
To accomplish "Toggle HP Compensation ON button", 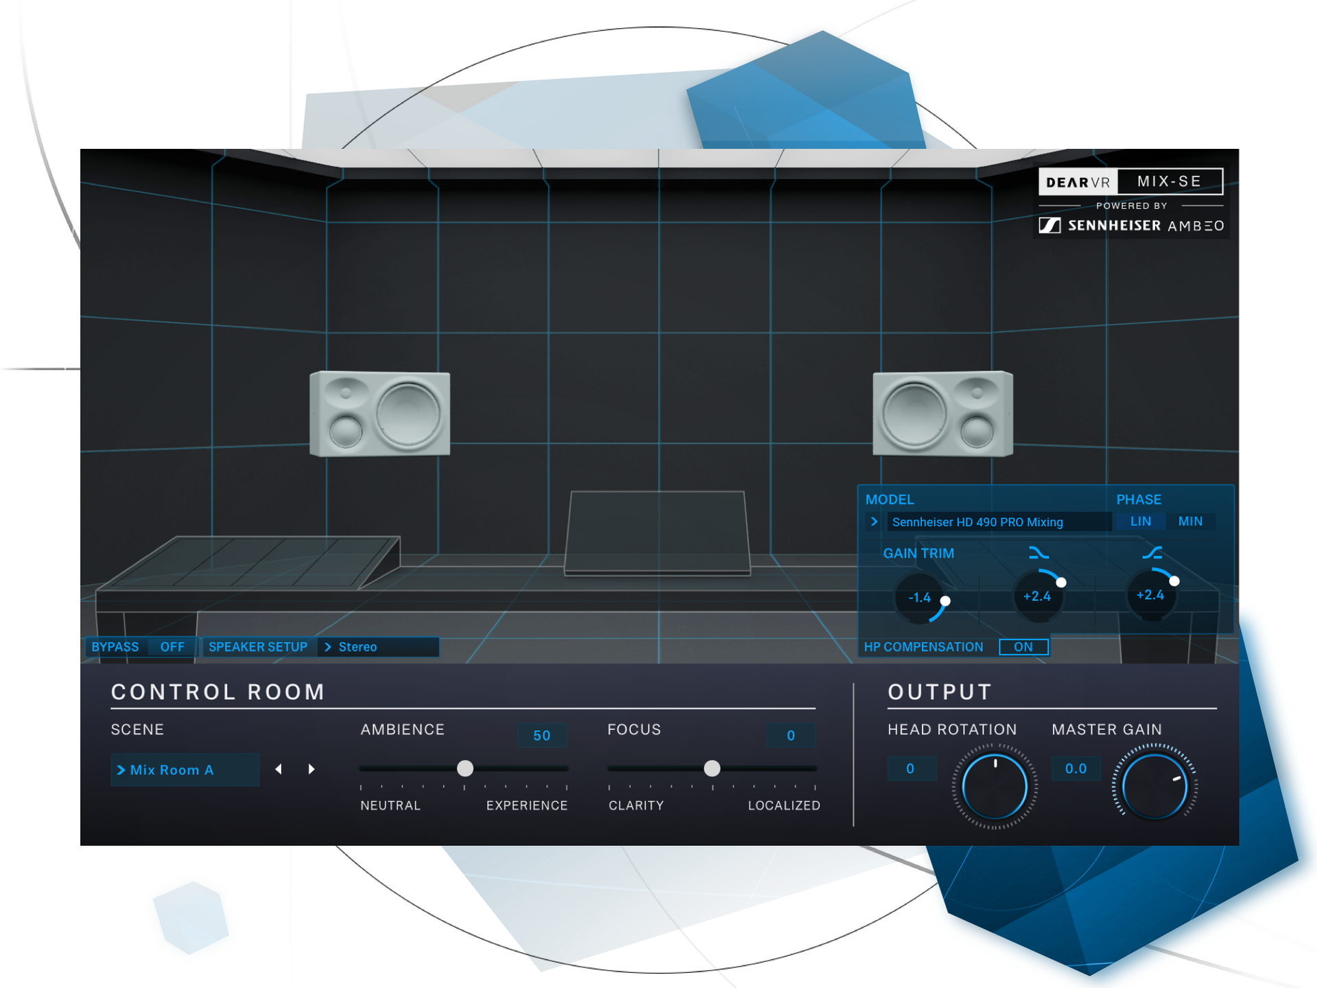I will pos(1023,647).
